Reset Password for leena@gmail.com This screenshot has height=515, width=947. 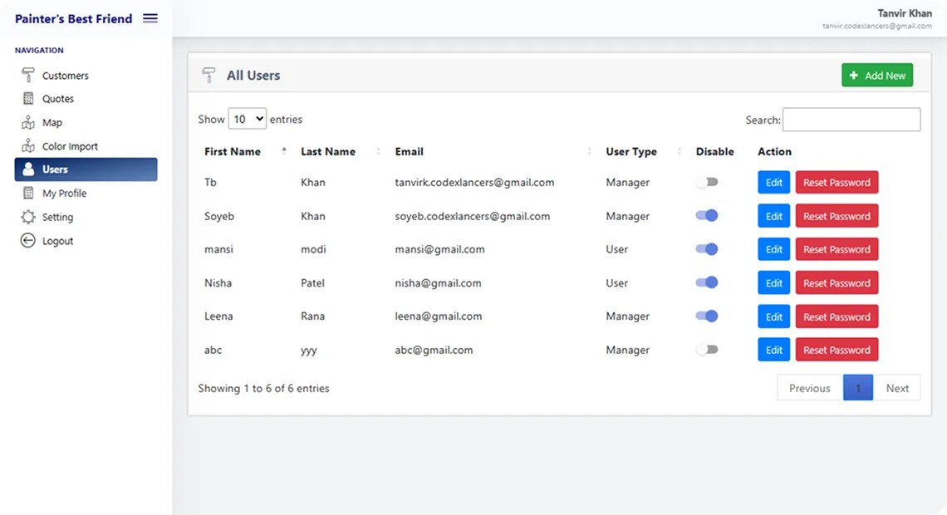pyautogui.click(x=837, y=316)
